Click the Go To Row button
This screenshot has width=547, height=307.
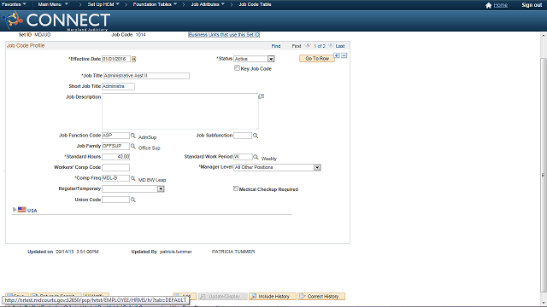pos(317,59)
